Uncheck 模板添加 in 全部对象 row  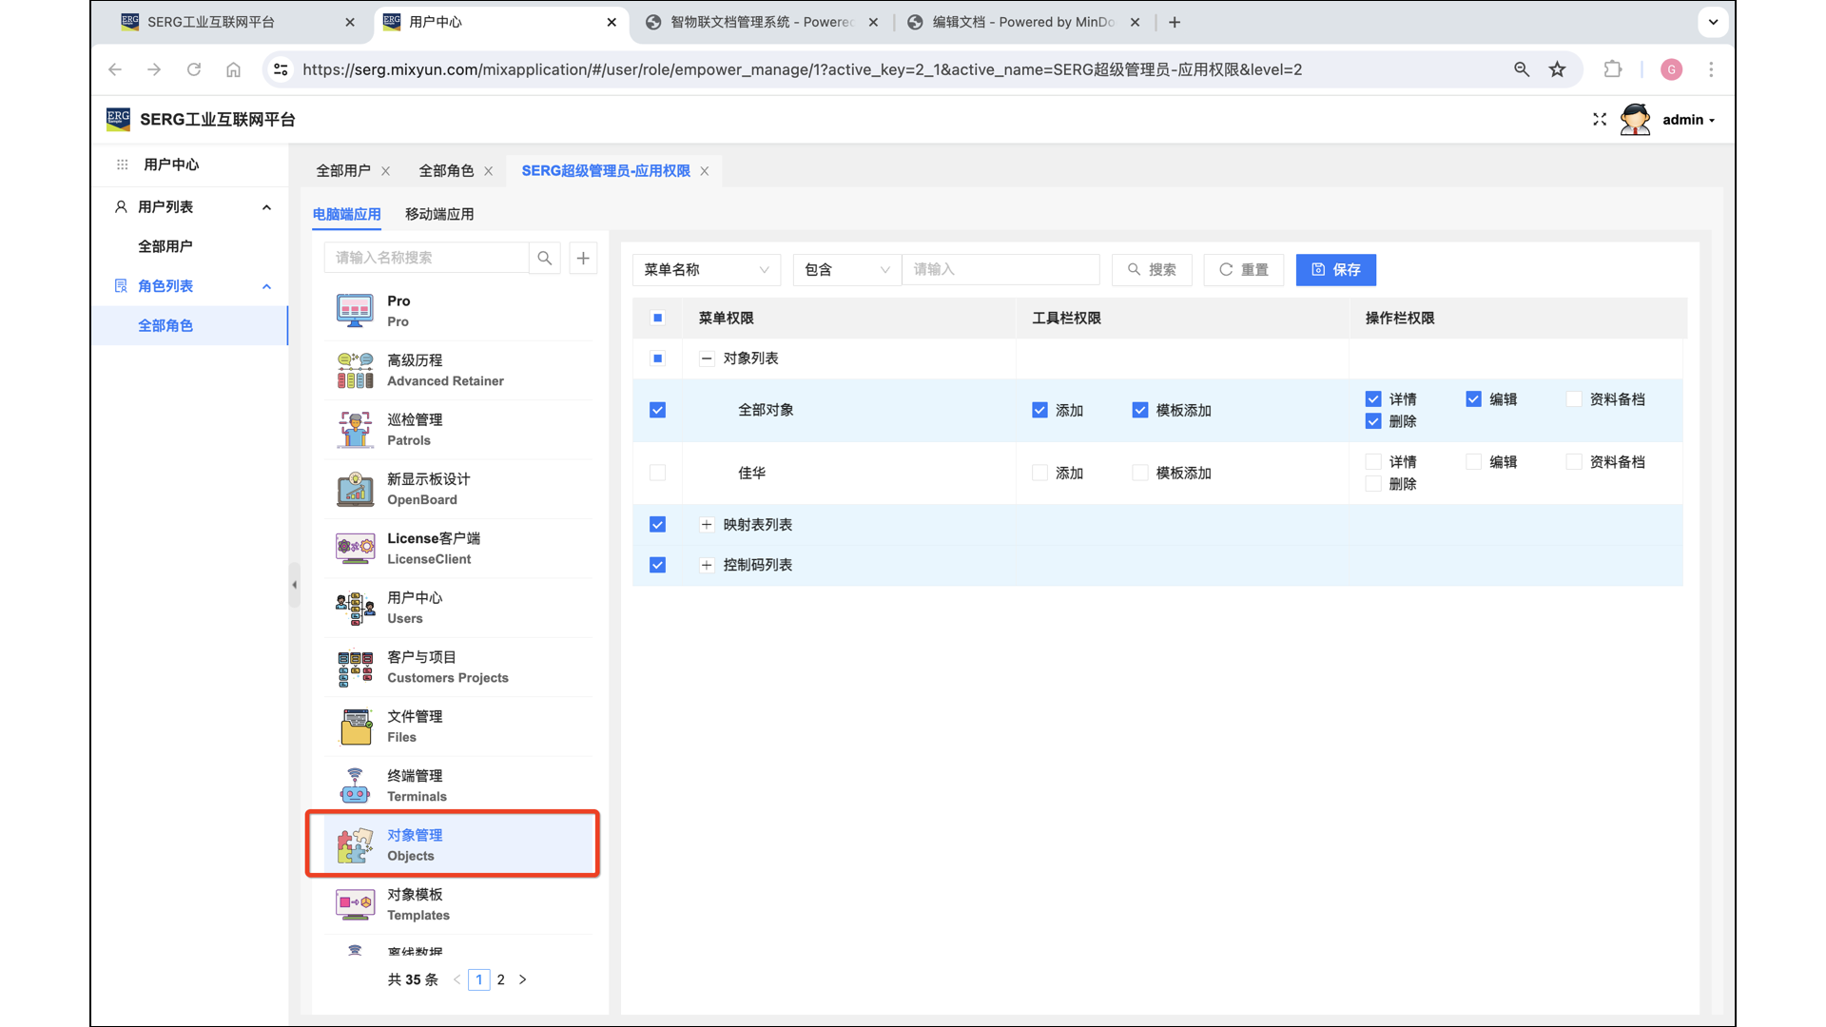point(1139,410)
